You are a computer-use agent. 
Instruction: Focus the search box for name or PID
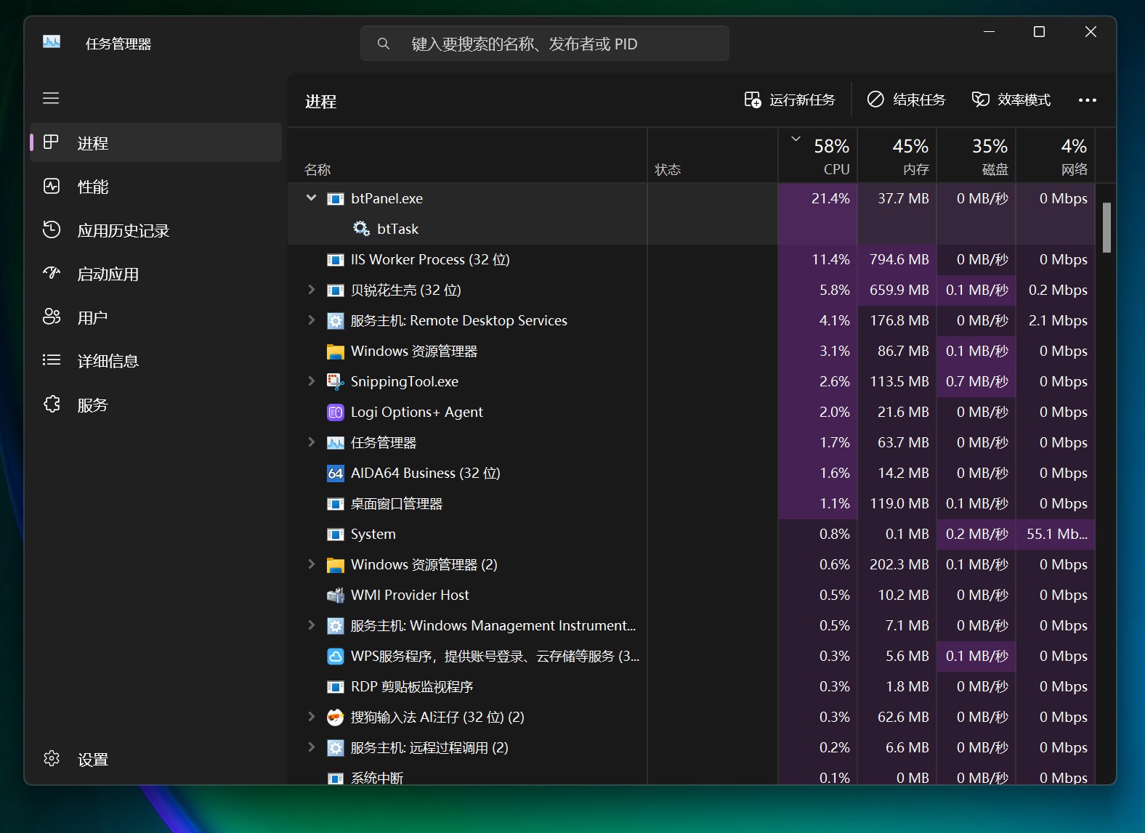pos(545,44)
